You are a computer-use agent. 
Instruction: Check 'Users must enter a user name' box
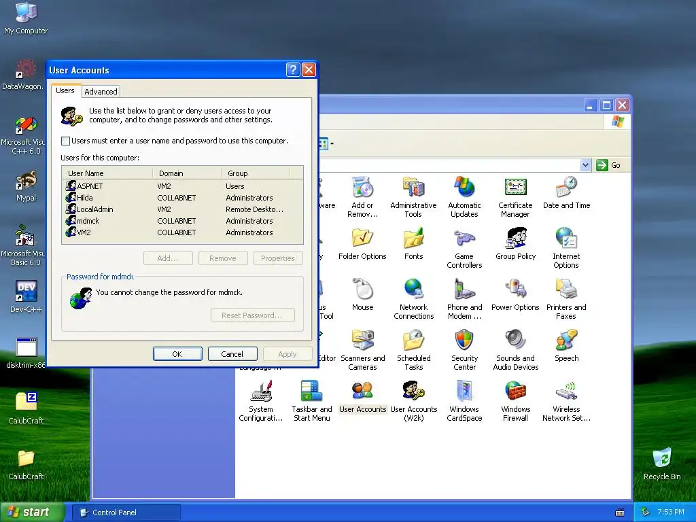tap(65, 141)
